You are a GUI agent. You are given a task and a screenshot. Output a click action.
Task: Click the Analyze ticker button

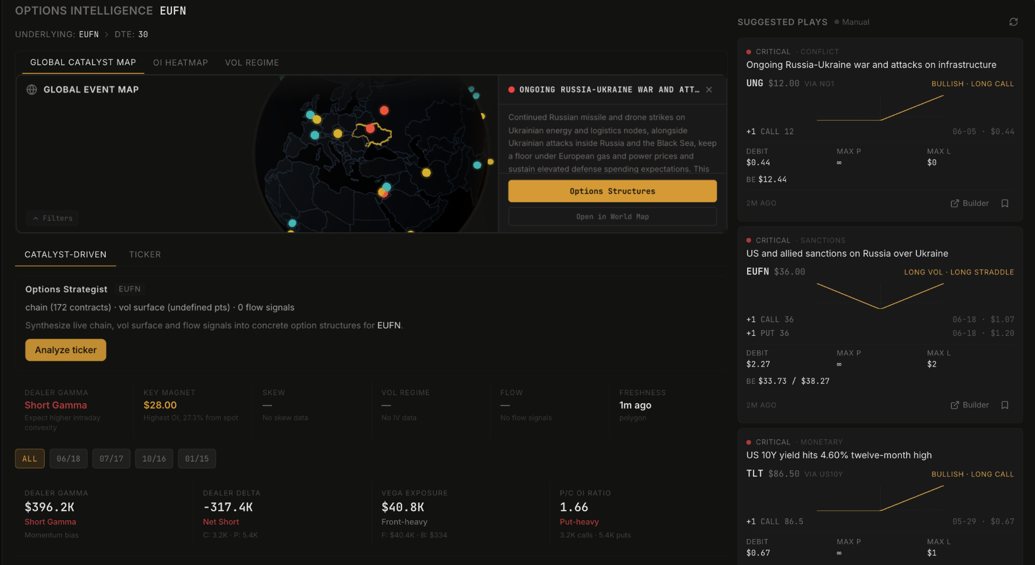point(66,350)
